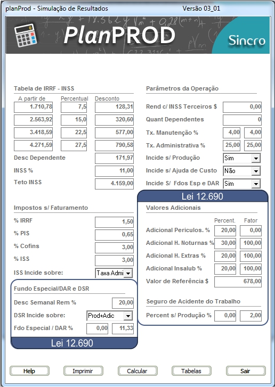275x387 pixels.
Task: Click the Valor de Referência $ field
Action: pyautogui.click(x=238, y=282)
